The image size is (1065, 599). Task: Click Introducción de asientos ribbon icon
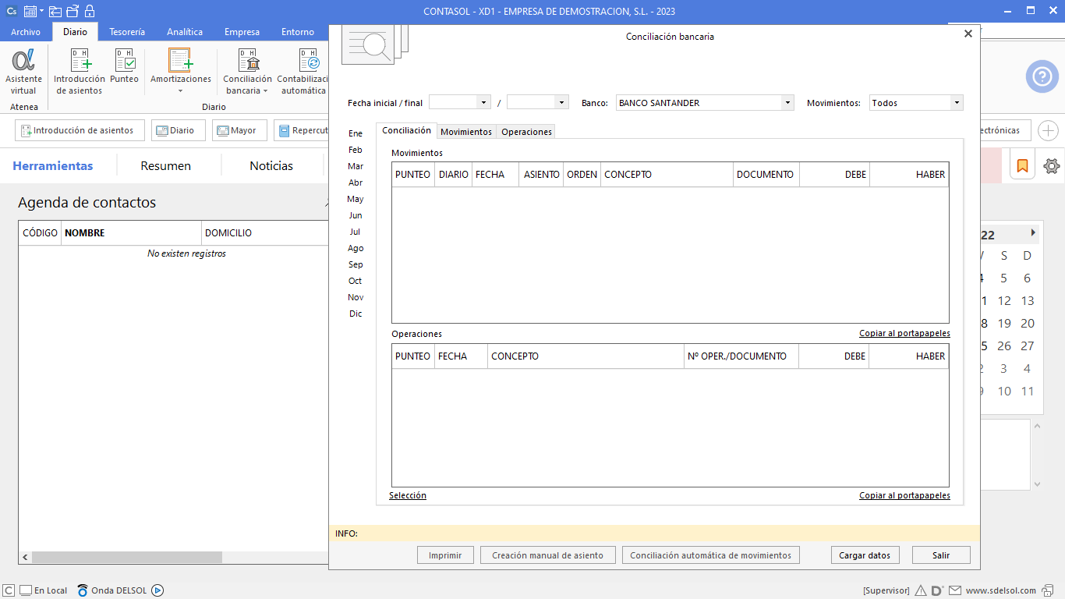tap(80, 70)
